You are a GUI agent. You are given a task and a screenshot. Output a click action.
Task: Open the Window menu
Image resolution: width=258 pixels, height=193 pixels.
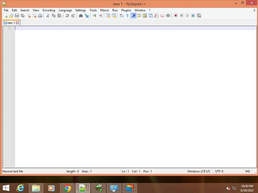coord(140,10)
